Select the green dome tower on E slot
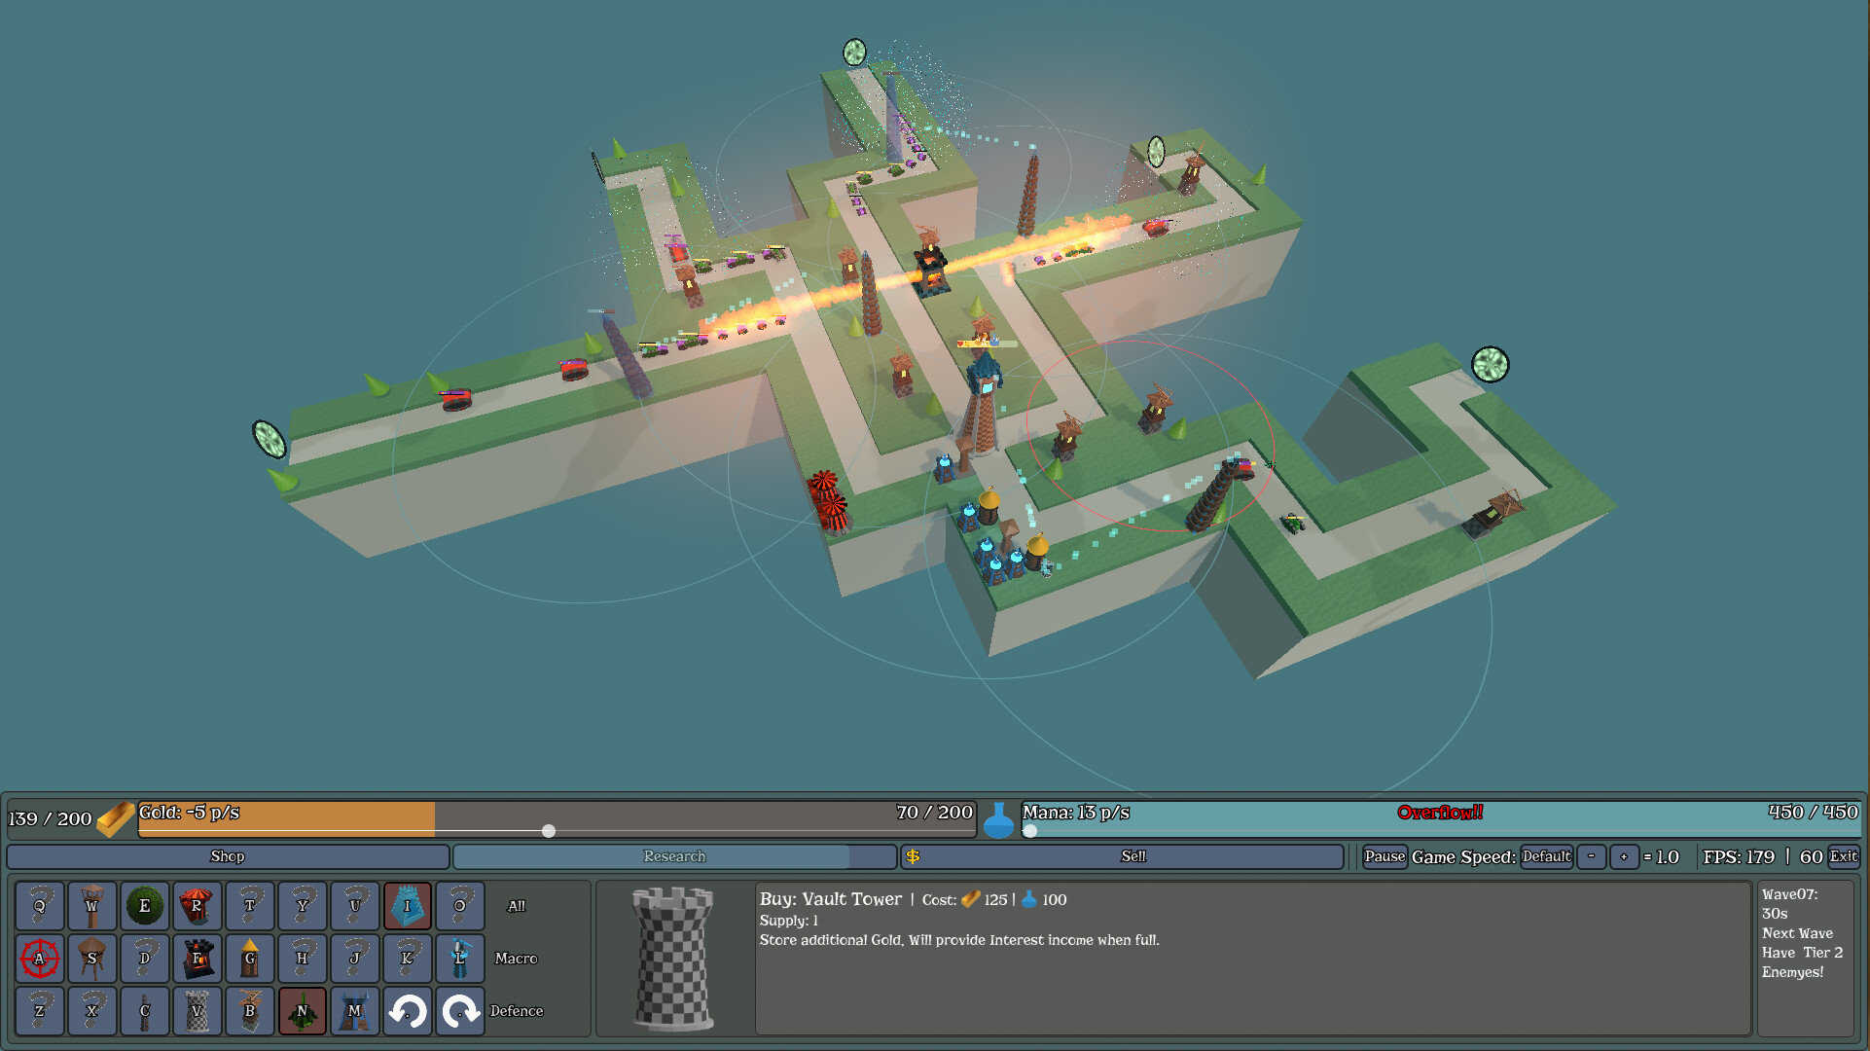Image resolution: width=1870 pixels, height=1051 pixels. [144, 905]
